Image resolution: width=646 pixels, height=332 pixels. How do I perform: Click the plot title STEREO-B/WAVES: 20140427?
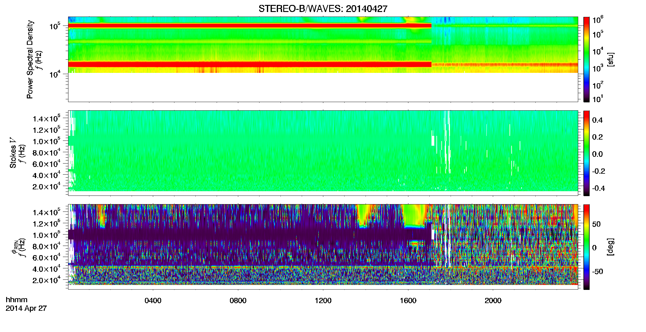coord(323,9)
